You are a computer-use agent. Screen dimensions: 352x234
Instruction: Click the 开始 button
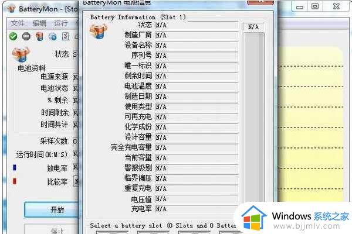pyautogui.click(x=52, y=209)
